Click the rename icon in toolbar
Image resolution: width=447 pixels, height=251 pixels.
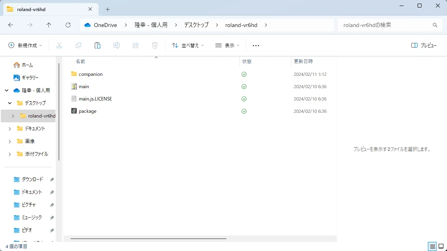[x=117, y=45]
